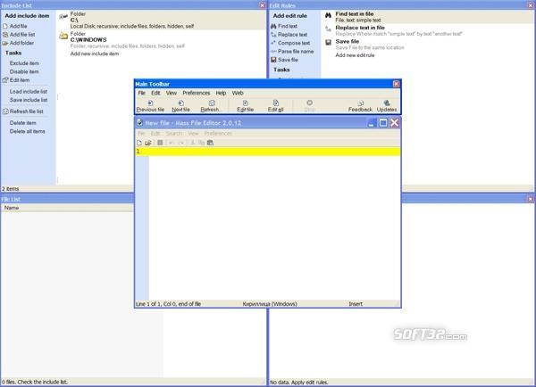536x387 pixels.
Task: Close the Edit Rules panel
Action: coord(530,5)
